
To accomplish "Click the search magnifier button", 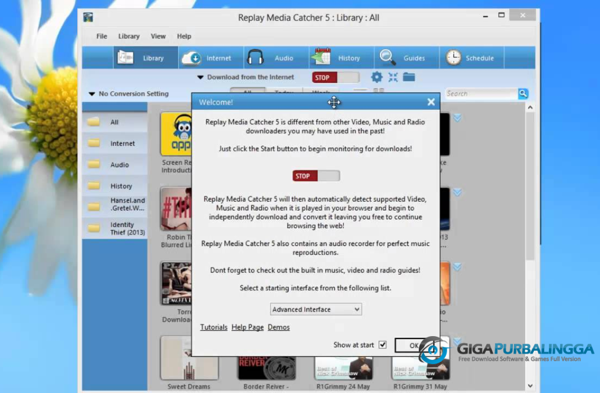I will [523, 93].
